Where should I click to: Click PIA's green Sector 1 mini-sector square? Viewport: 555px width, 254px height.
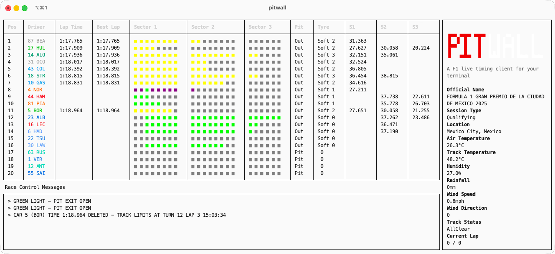[135, 104]
